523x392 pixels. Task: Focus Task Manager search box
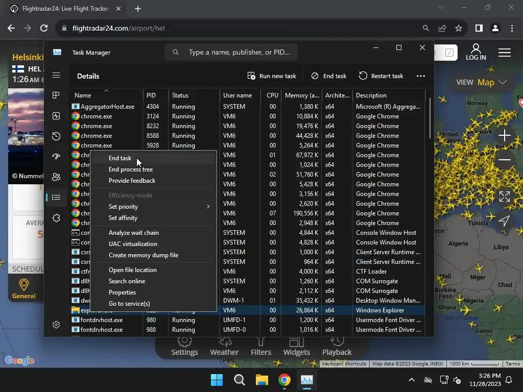pos(231,53)
